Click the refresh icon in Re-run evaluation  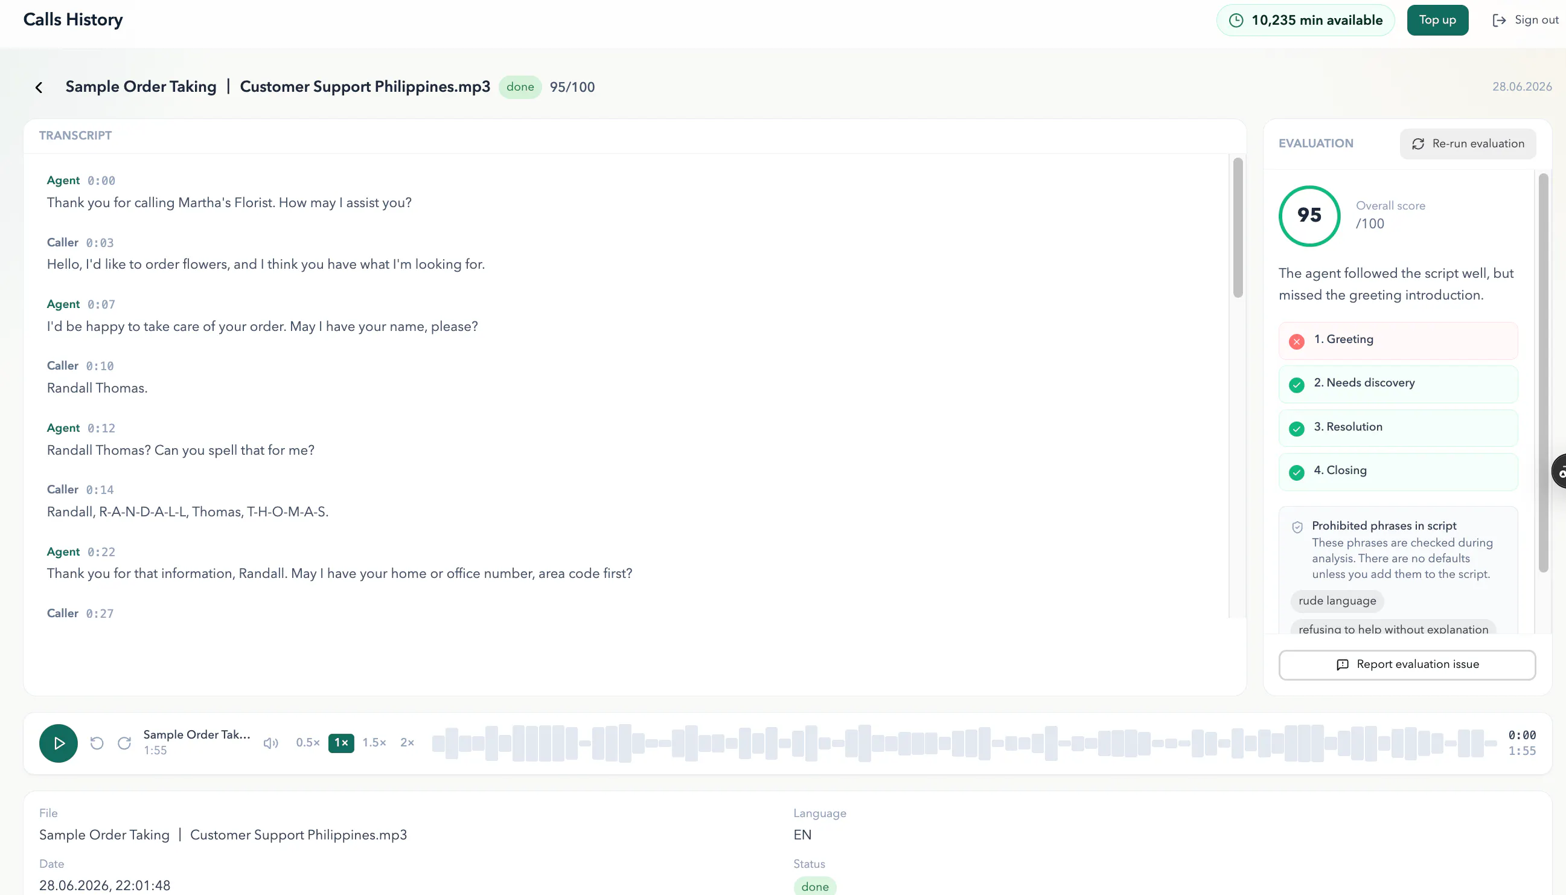pos(1417,144)
